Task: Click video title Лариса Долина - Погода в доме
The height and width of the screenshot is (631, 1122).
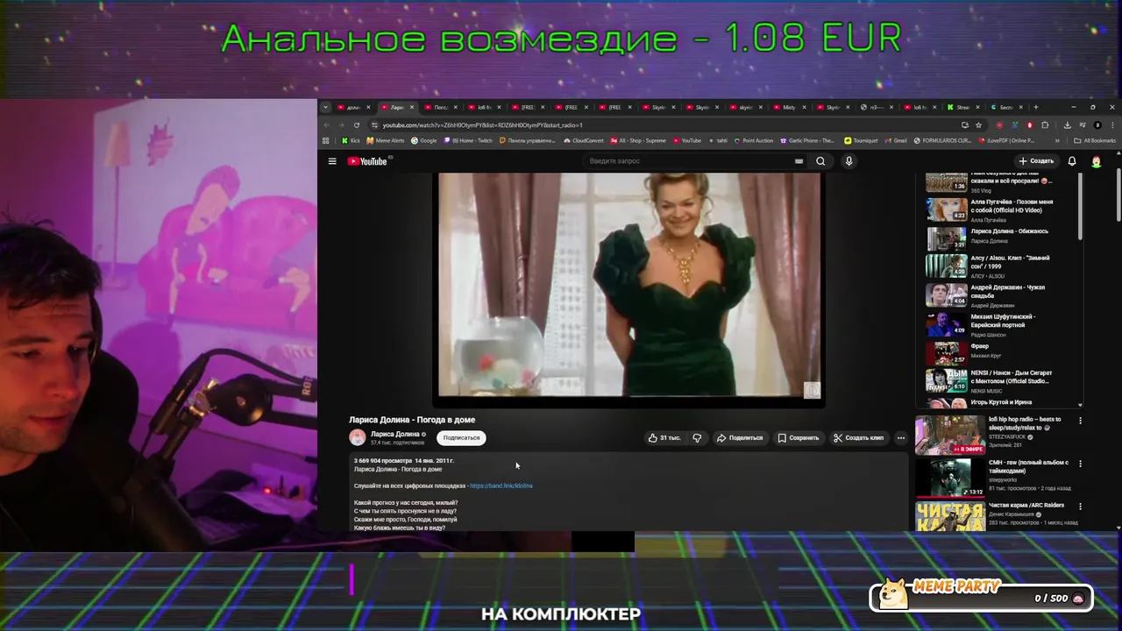Action: click(x=412, y=420)
